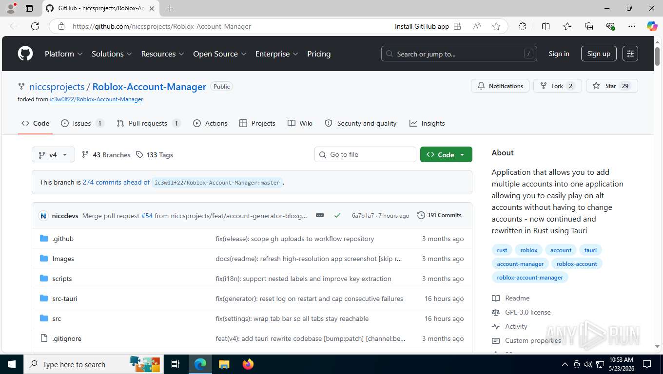Open GitHub appearance settings icon

click(x=630, y=54)
